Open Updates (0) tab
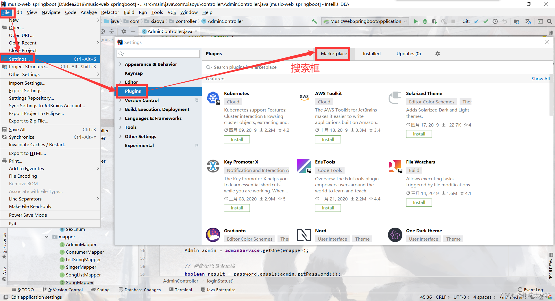Image resolution: width=555 pixels, height=301 pixels. pyautogui.click(x=408, y=54)
